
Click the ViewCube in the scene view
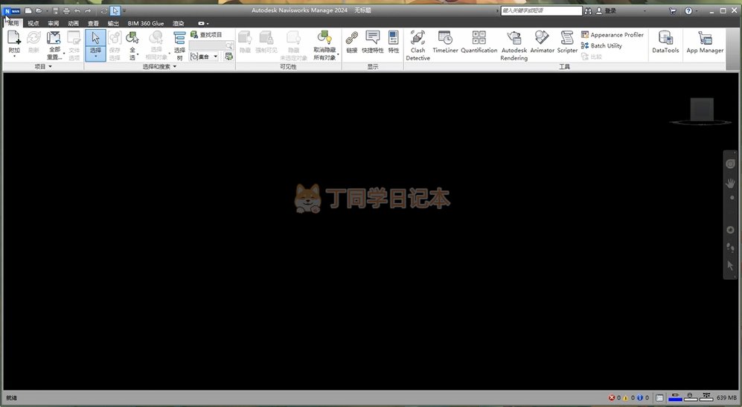pyautogui.click(x=701, y=112)
